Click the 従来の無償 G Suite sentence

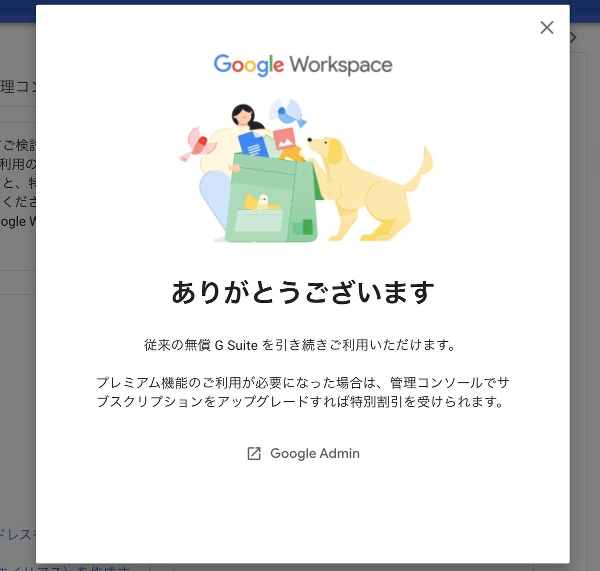coord(300,345)
